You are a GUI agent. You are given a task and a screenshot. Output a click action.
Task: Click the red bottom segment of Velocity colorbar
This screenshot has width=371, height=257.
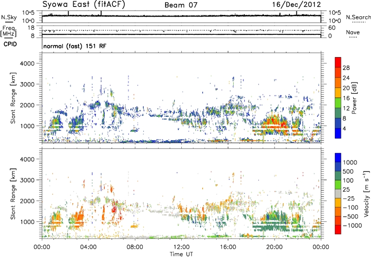tap(338, 230)
